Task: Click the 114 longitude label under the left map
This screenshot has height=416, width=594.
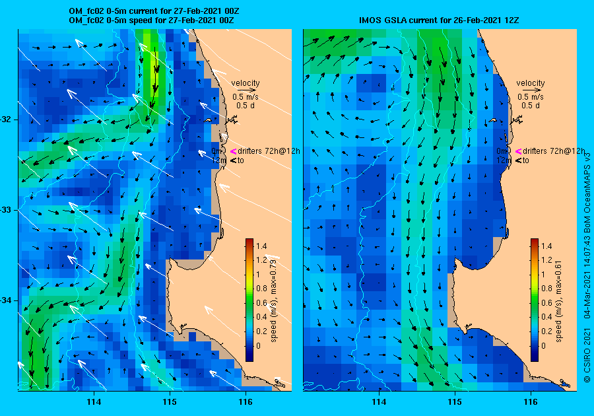Action: (94, 402)
